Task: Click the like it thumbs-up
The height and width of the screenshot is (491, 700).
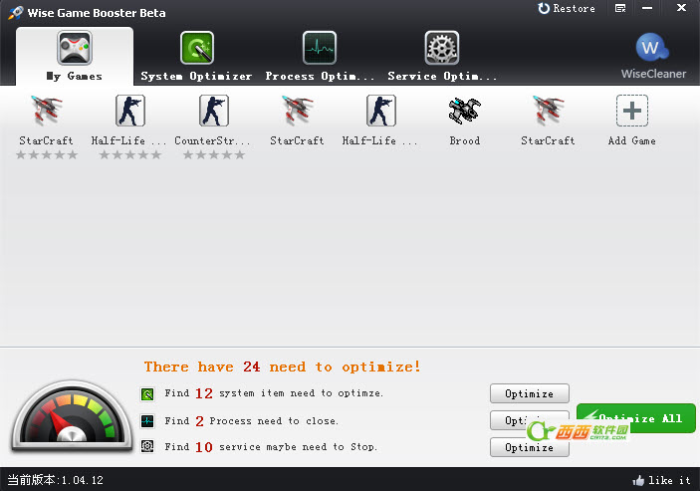Action: [x=661, y=480]
